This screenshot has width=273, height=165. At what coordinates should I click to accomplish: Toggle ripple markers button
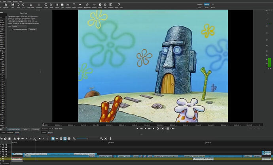pyautogui.click(x=69, y=139)
